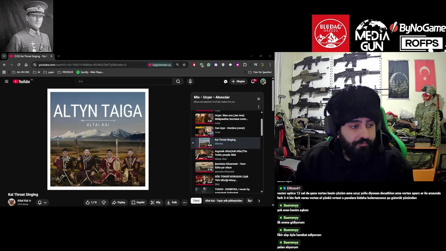This screenshot has height=251, width=446.
Task: Open the Mix playlist three-dot options
Action: pyautogui.click(x=259, y=107)
